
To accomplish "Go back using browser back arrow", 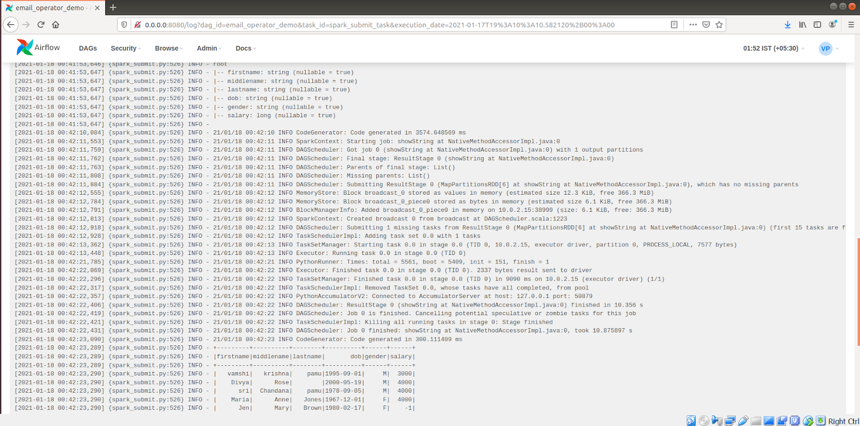I will coord(11,25).
